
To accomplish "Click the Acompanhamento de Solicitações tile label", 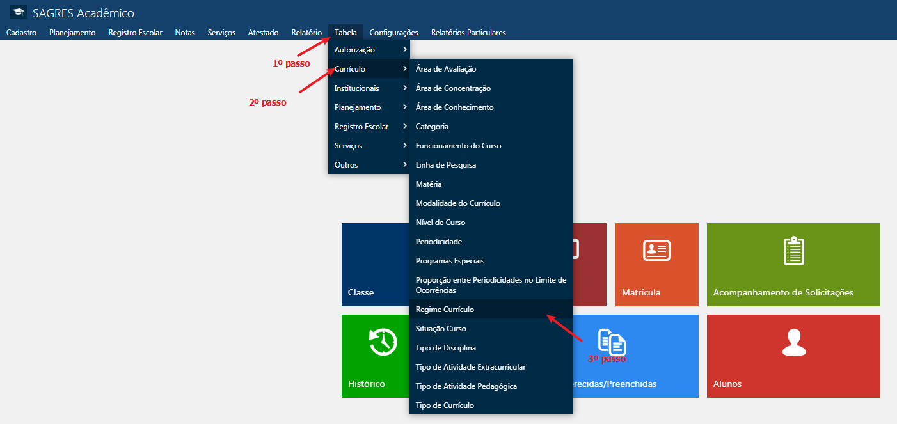I will [783, 292].
